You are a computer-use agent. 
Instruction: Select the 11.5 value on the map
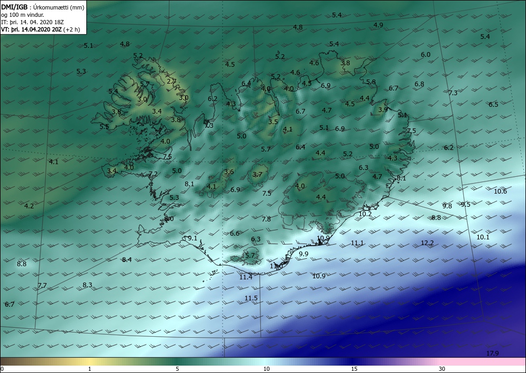tap(251, 298)
